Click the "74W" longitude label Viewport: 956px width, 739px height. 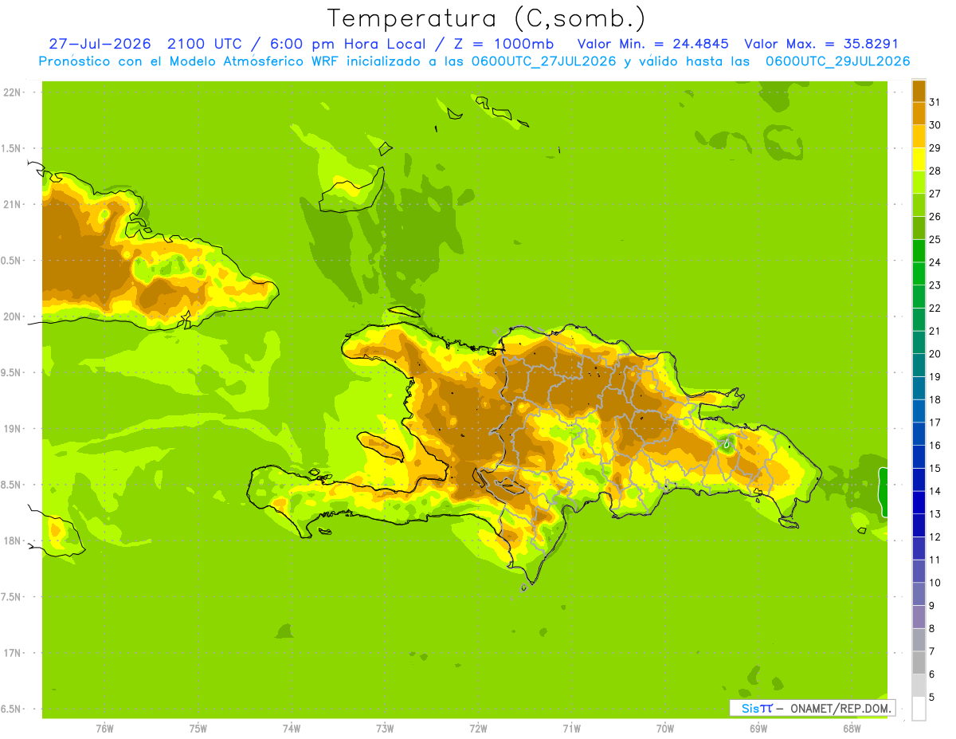coord(292,729)
